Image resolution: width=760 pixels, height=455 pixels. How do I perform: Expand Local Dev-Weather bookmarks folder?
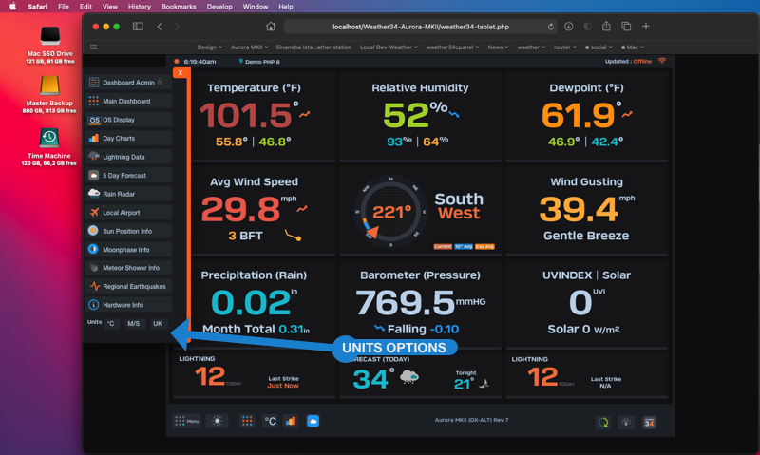tap(389, 47)
